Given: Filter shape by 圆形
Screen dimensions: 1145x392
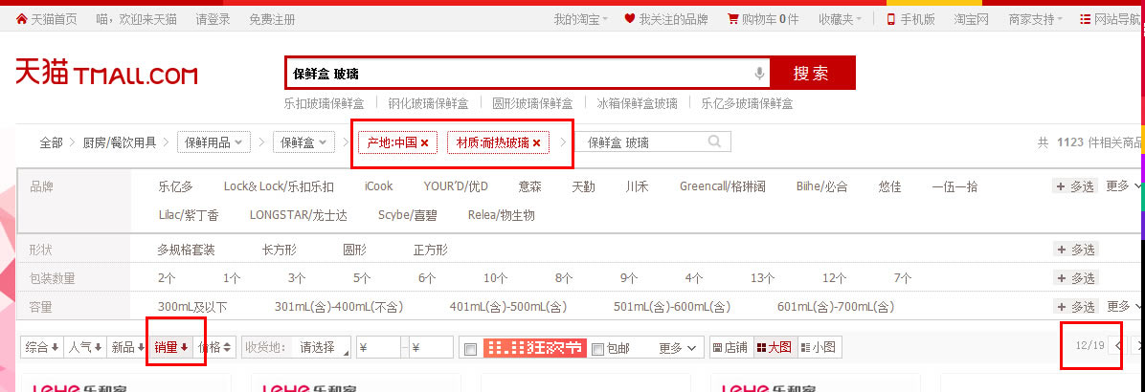Looking at the screenshot, I should (x=355, y=250).
